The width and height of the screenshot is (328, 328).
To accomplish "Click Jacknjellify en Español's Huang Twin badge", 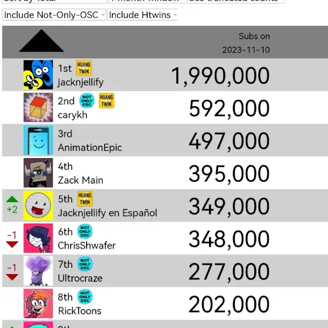I will 85,199.
